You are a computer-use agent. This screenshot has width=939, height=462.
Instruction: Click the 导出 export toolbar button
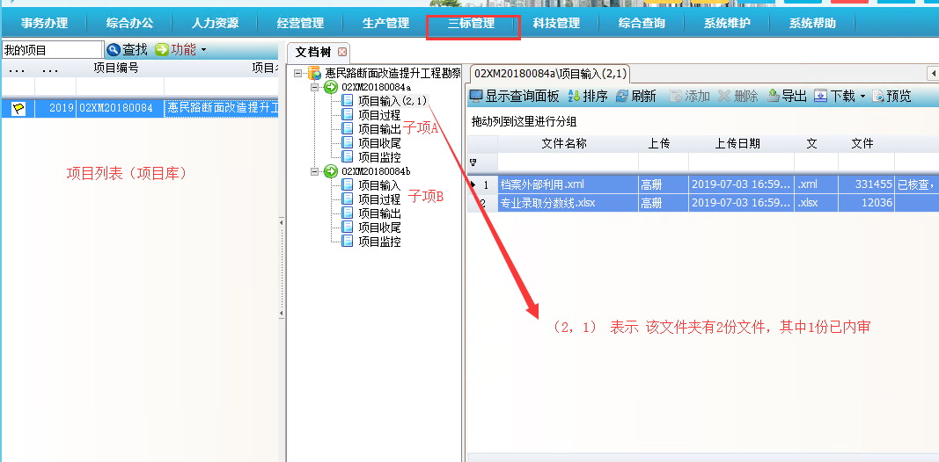pos(787,97)
